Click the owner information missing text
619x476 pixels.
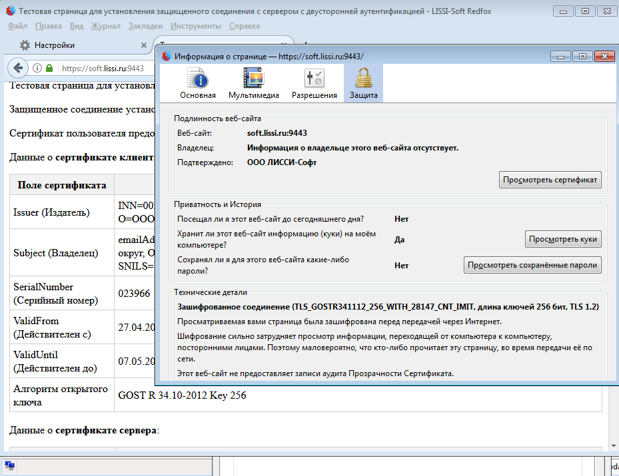352,148
